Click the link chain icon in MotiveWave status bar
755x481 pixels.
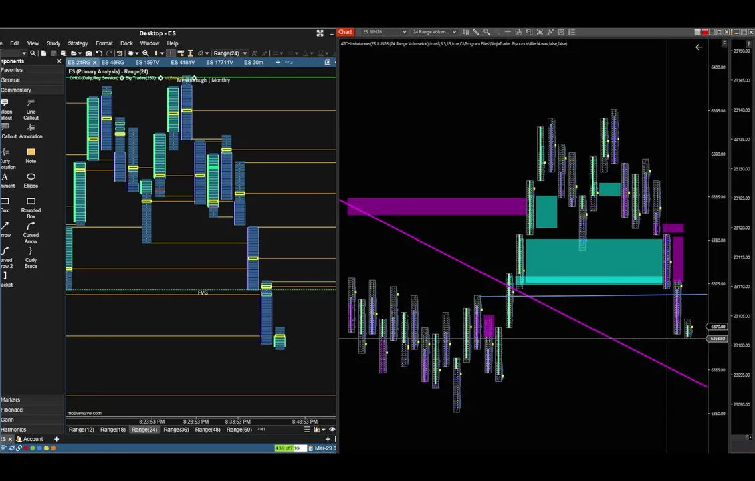click(x=19, y=448)
